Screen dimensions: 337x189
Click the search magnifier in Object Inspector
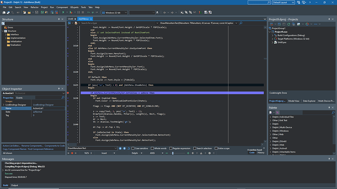pos(63,98)
